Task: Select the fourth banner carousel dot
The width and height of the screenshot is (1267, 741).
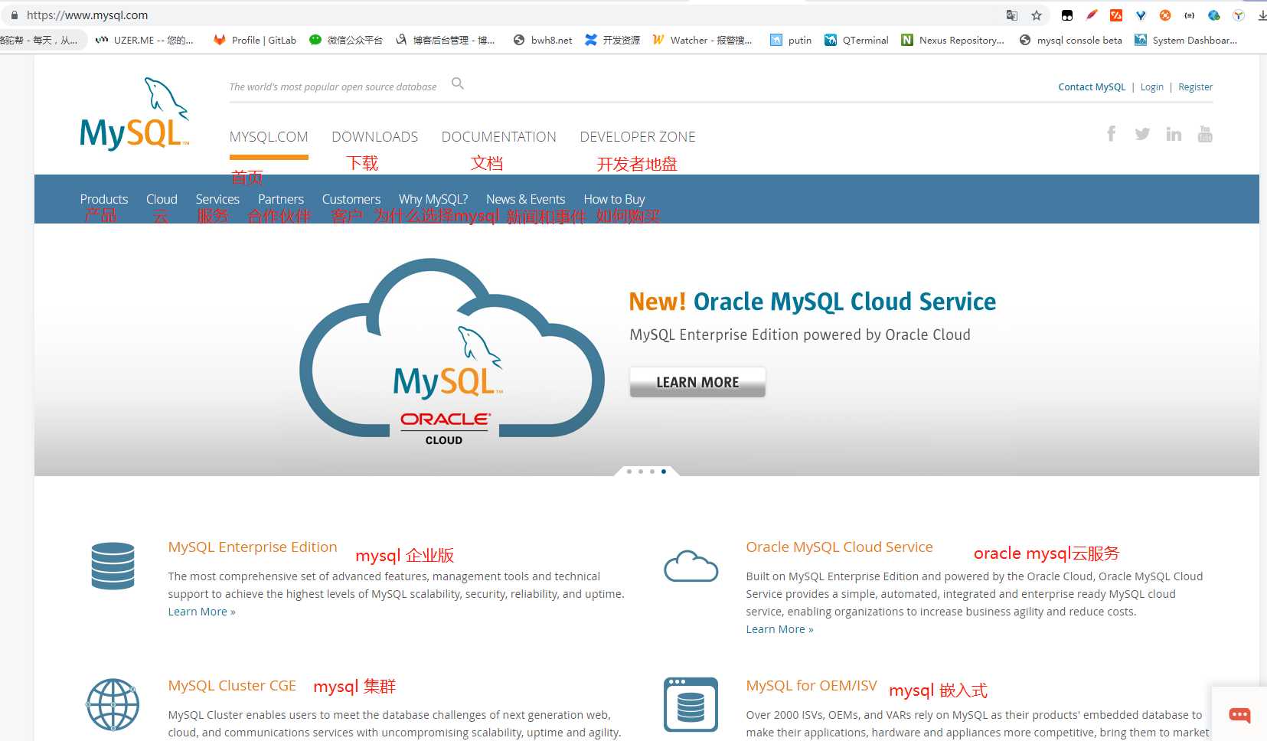Action: [x=664, y=472]
